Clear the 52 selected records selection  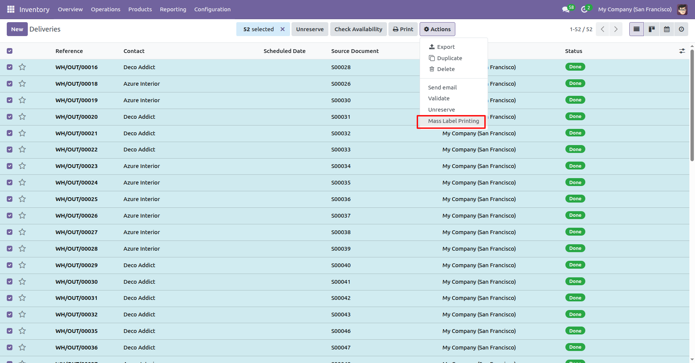point(283,29)
